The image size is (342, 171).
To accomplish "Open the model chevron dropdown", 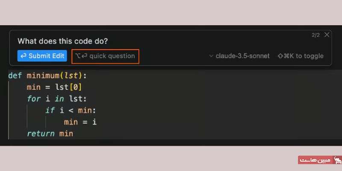I will tap(211, 56).
